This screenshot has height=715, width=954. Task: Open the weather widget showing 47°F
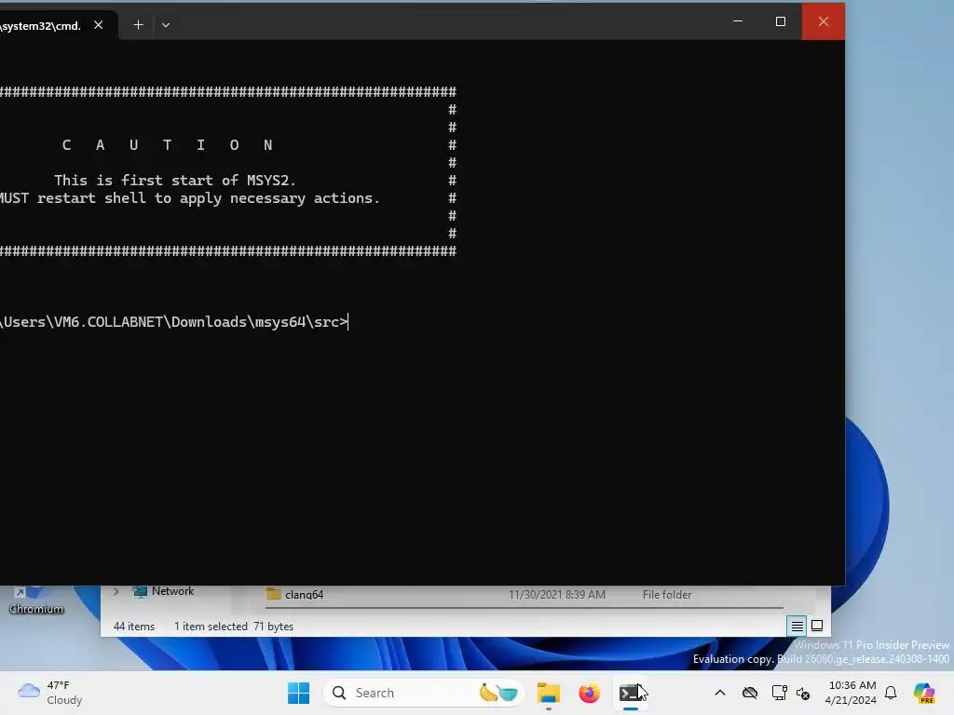pos(50,693)
